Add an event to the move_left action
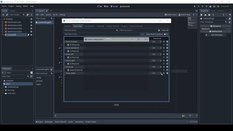This screenshot has width=233, height=131. pos(164,54)
